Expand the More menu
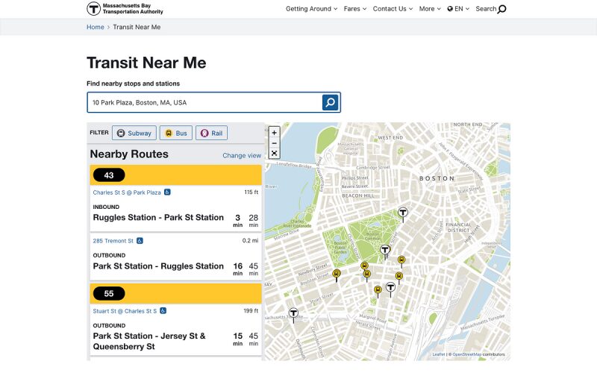This screenshot has height=373, width=597. 429,9
